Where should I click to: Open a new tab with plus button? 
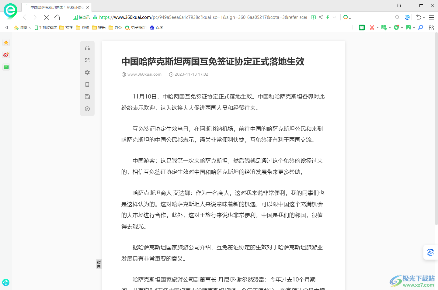point(97,7)
